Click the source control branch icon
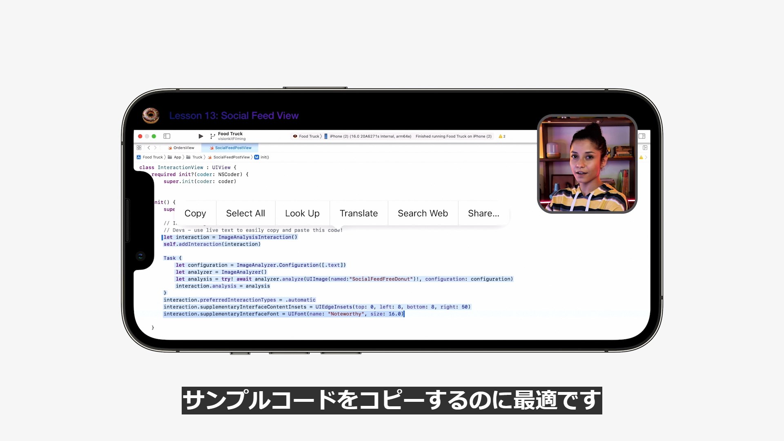The width and height of the screenshot is (784, 441). coord(212,136)
